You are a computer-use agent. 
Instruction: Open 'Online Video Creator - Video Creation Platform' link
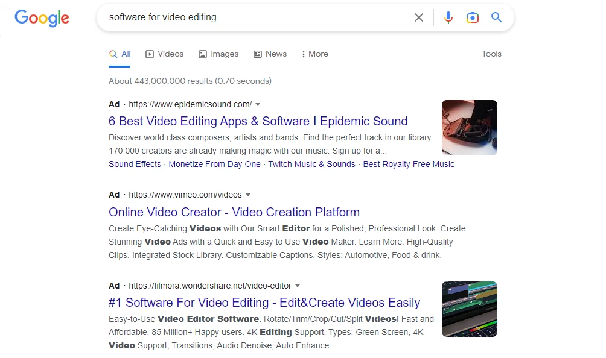pyautogui.click(x=234, y=212)
